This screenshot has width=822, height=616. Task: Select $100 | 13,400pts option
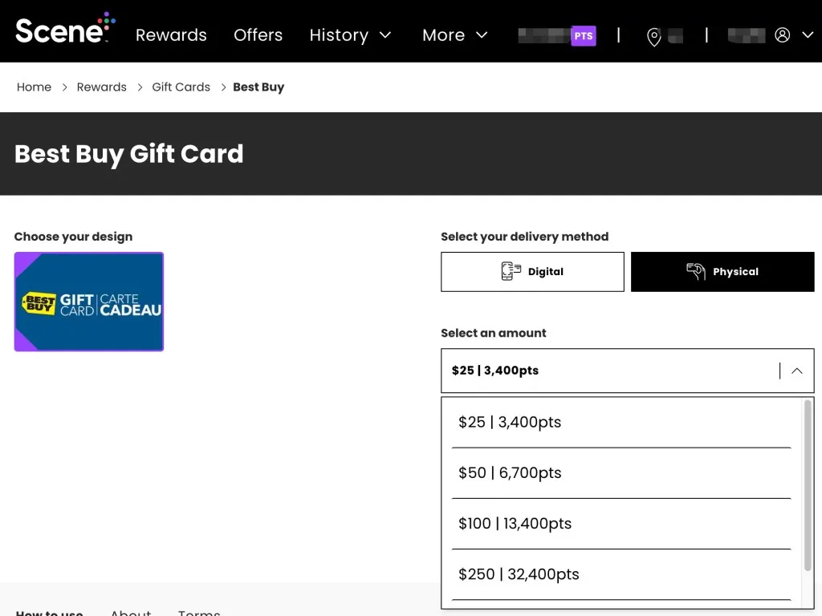click(x=621, y=524)
